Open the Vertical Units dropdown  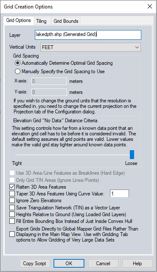[x=90, y=47]
